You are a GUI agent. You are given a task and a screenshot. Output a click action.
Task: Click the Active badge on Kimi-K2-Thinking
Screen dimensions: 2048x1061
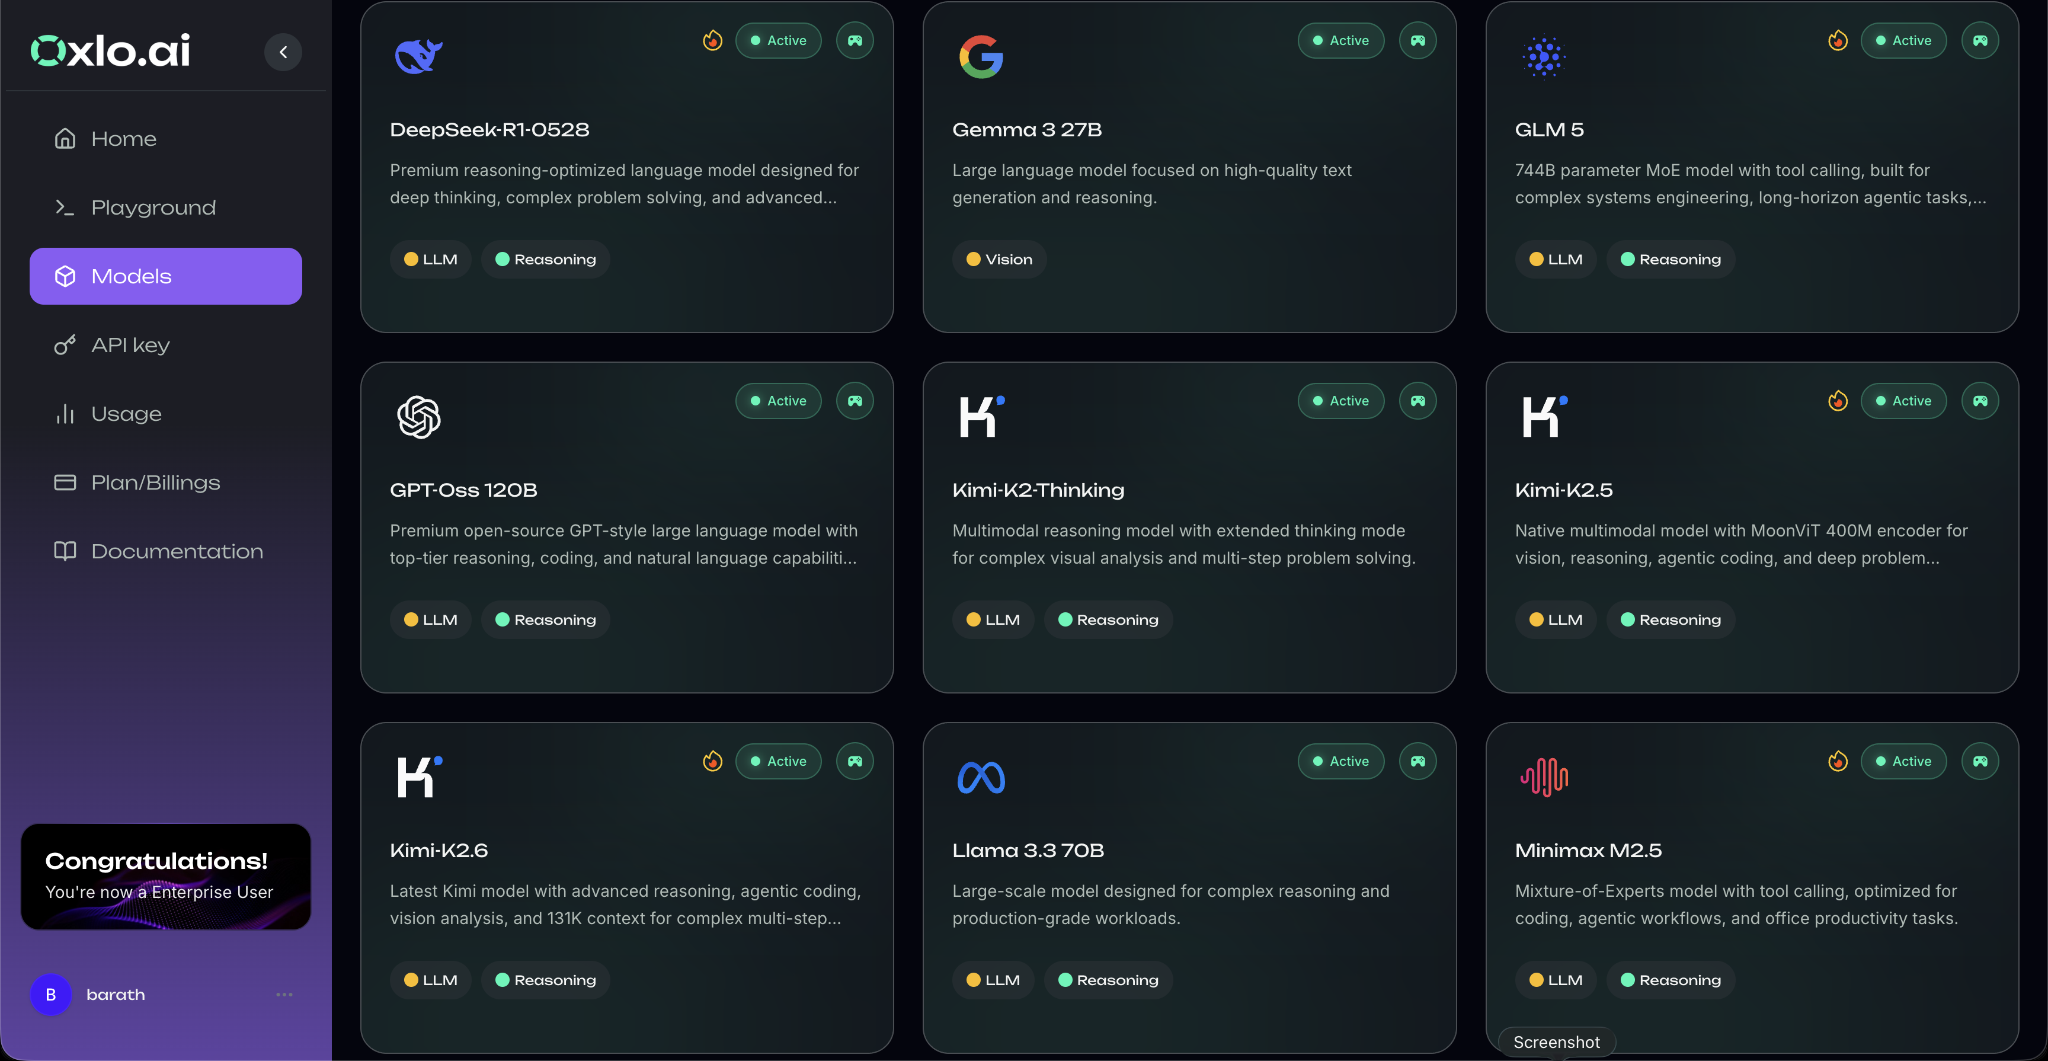[1341, 401]
